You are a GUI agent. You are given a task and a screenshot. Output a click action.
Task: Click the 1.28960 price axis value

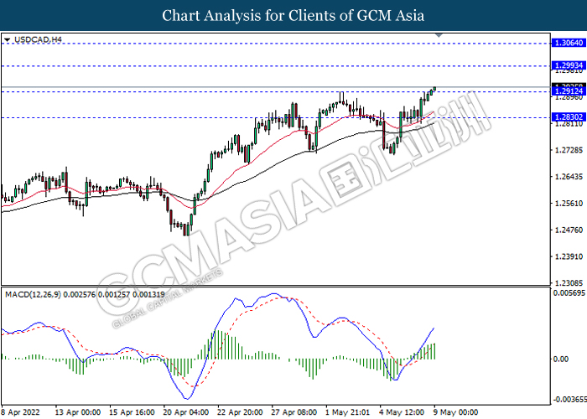[x=569, y=98]
